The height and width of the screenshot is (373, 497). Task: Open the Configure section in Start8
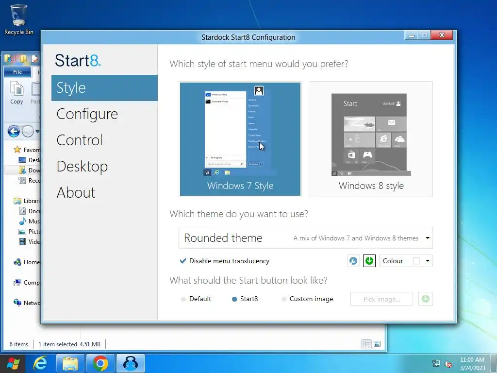click(x=87, y=114)
